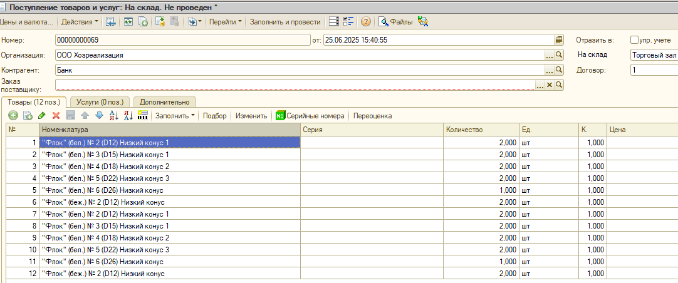
Task: Switch to the Услуги (0 поз.) tab
Action: pos(100,102)
